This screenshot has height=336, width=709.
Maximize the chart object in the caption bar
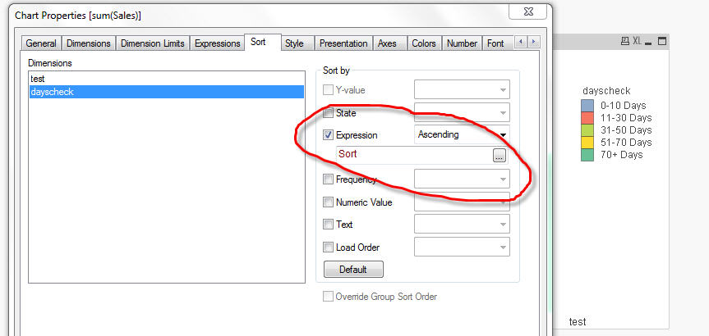[x=662, y=41]
